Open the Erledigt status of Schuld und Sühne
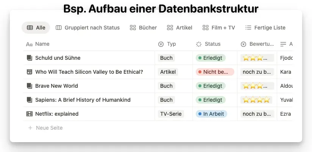The image size is (312, 152). click(211, 58)
